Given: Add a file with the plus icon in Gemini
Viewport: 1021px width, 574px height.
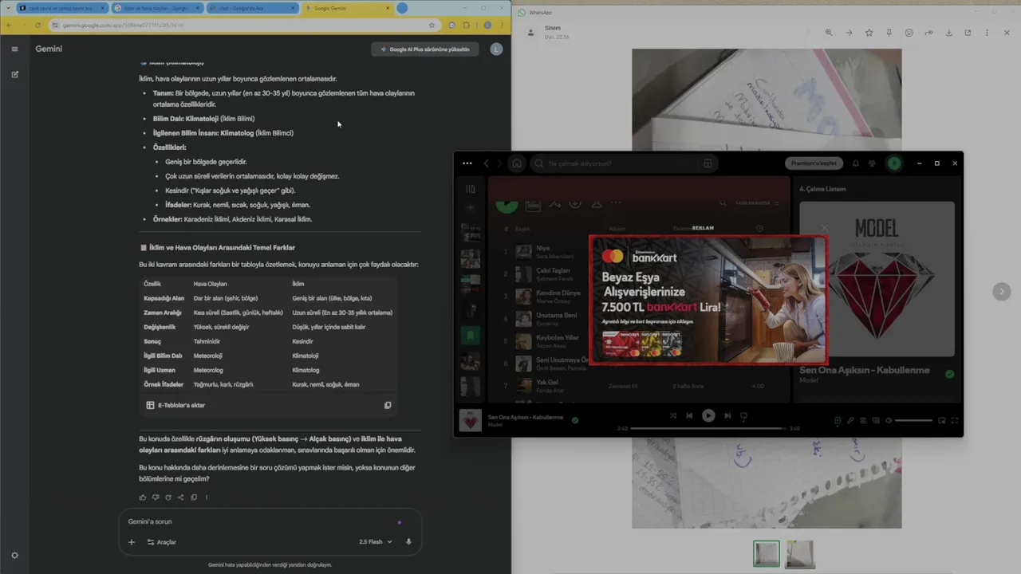Looking at the screenshot, I should click(x=132, y=542).
